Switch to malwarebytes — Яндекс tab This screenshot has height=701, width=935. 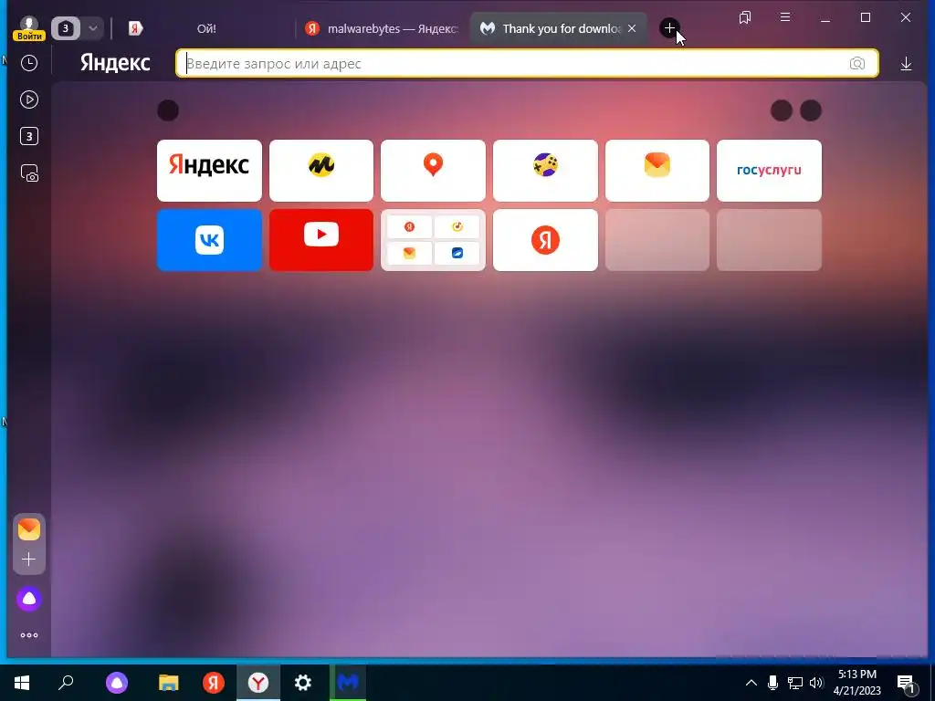pos(382,28)
